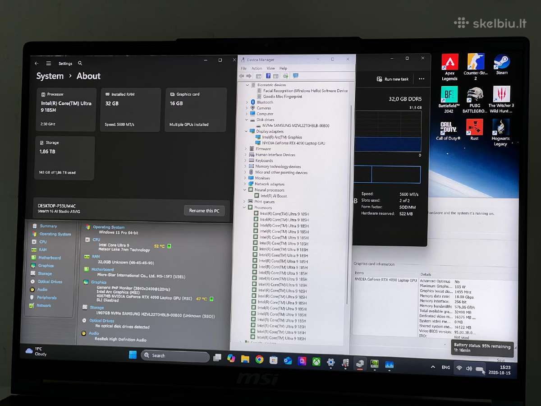Expand the Firmware category
541x406 pixels.
point(246,149)
